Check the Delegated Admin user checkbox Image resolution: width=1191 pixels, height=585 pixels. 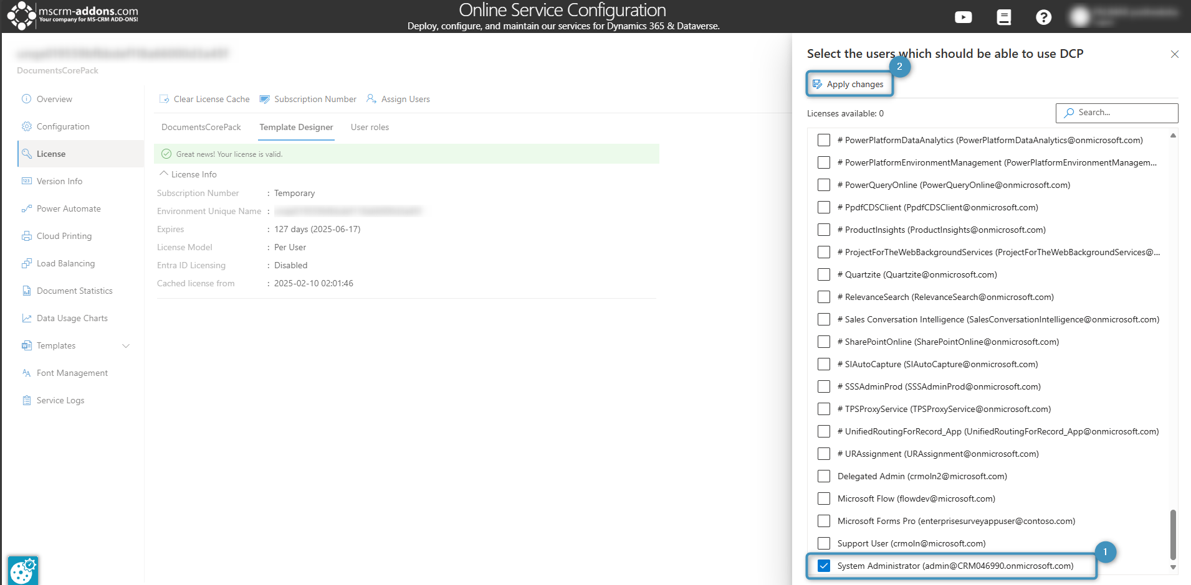pyautogui.click(x=823, y=476)
